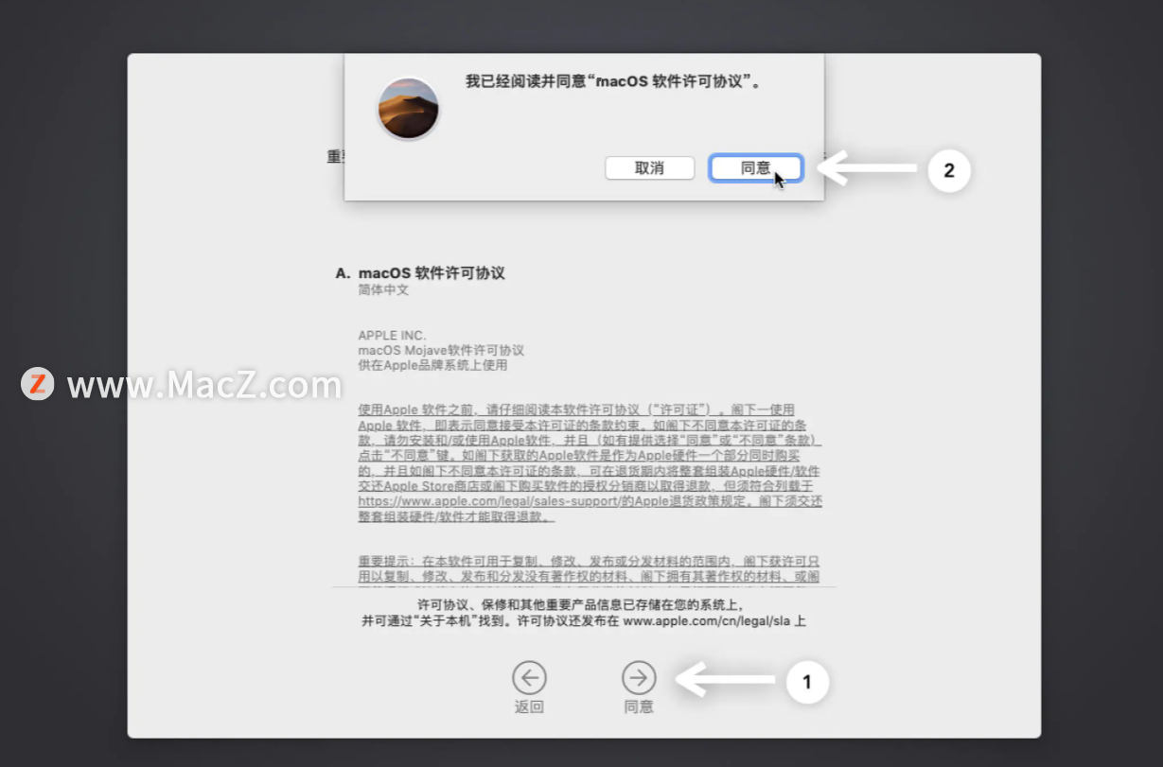Click the "同意" label under the forward arrow

[x=639, y=706]
